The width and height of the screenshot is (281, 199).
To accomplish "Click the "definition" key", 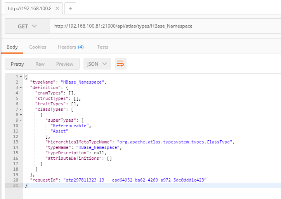I will coord(45,87).
